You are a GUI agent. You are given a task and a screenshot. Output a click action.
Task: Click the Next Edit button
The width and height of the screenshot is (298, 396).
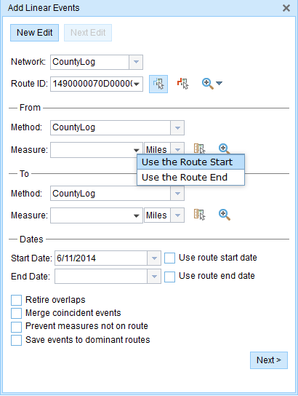click(88, 33)
